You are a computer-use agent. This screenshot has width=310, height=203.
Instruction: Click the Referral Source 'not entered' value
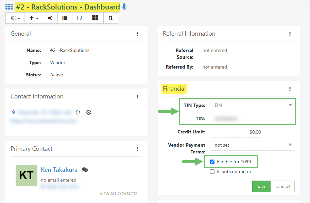(215, 50)
